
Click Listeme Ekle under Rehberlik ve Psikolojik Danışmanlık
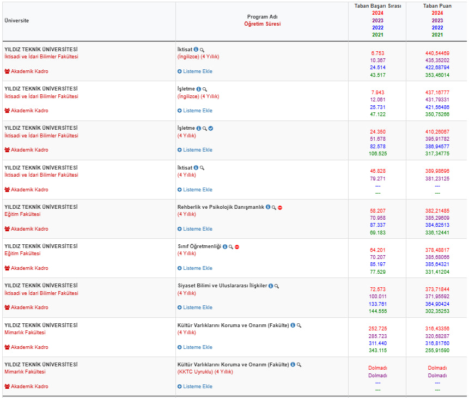point(194,229)
